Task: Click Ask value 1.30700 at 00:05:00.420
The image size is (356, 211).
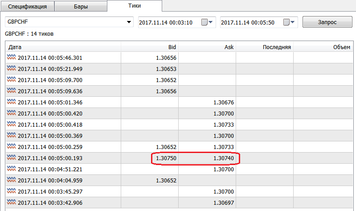Action: 223,113
